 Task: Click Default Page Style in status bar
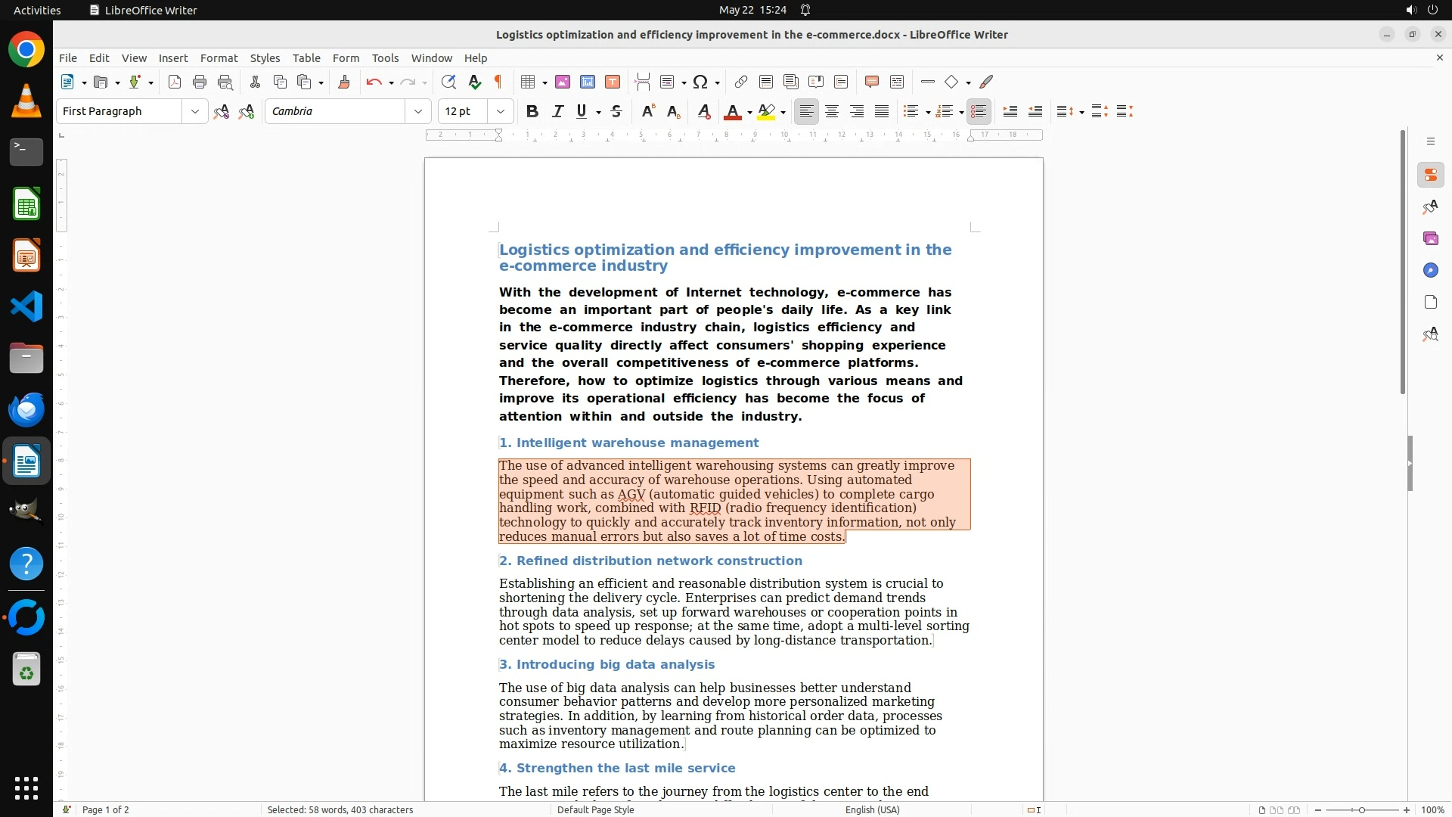coord(595,809)
